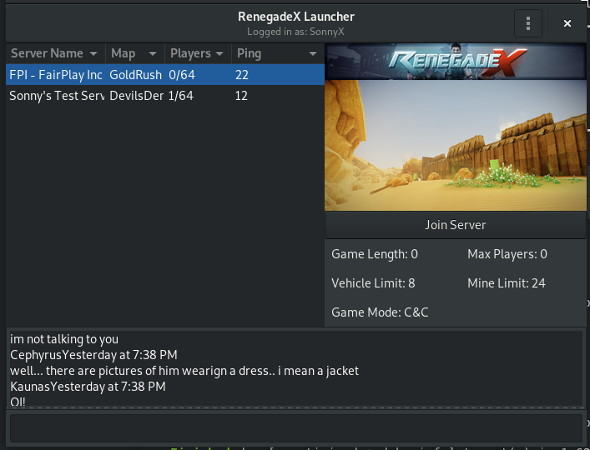590x450 pixels.
Task: Click the Game Mode: C&C label
Action: pyautogui.click(x=380, y=312)
